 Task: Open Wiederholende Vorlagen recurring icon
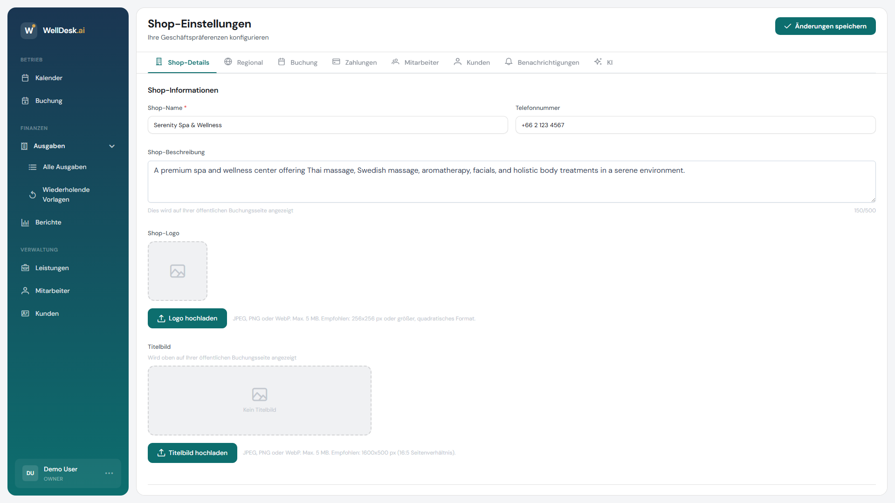[33, 195]
